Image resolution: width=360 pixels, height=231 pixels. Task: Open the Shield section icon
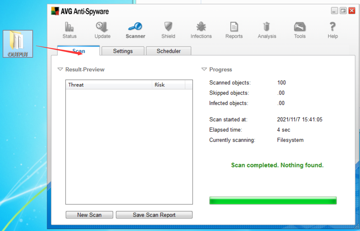click(x=168, y=27)
